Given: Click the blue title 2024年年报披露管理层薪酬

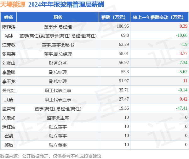Looking at the screenshot, I should pos(66,5).
